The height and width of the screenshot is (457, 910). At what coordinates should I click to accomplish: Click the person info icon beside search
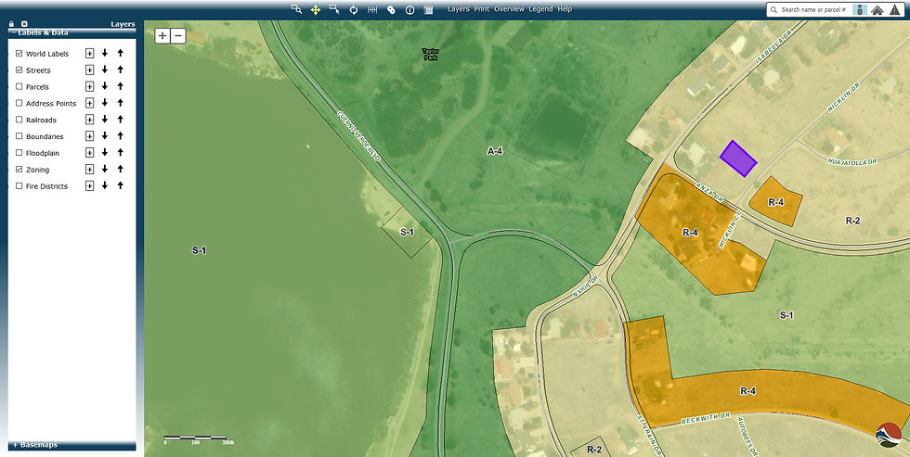(x=861, y=10)
